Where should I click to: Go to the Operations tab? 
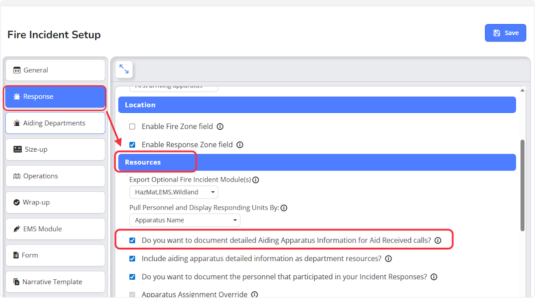(55, 176)
